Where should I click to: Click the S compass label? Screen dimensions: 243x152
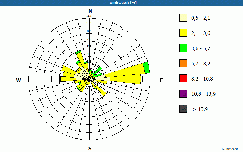(90, 148)
